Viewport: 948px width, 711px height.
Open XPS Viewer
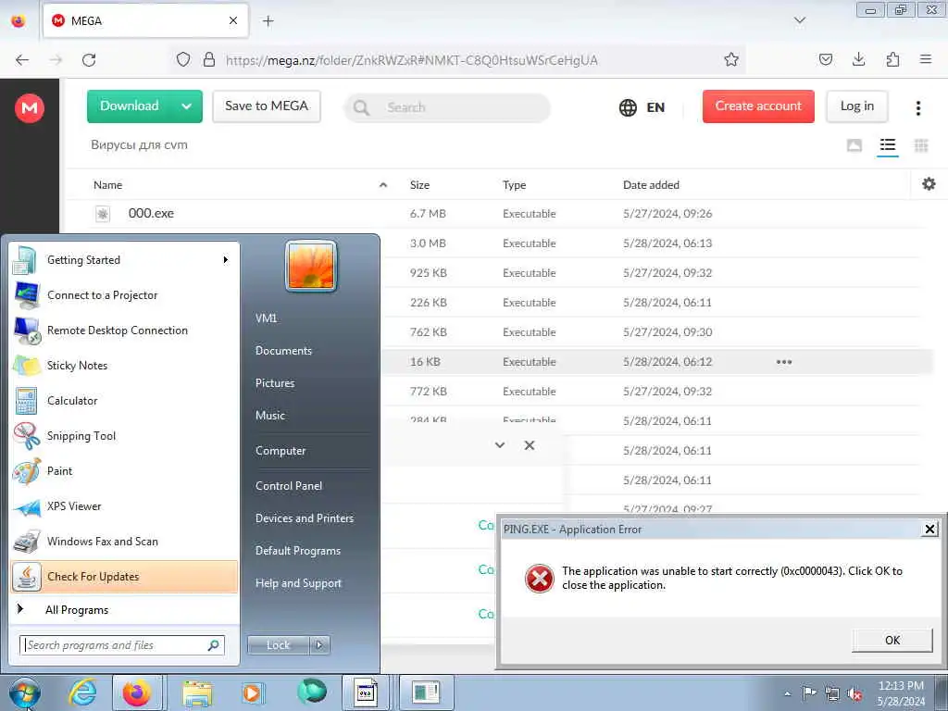click(x=125, y=506)
